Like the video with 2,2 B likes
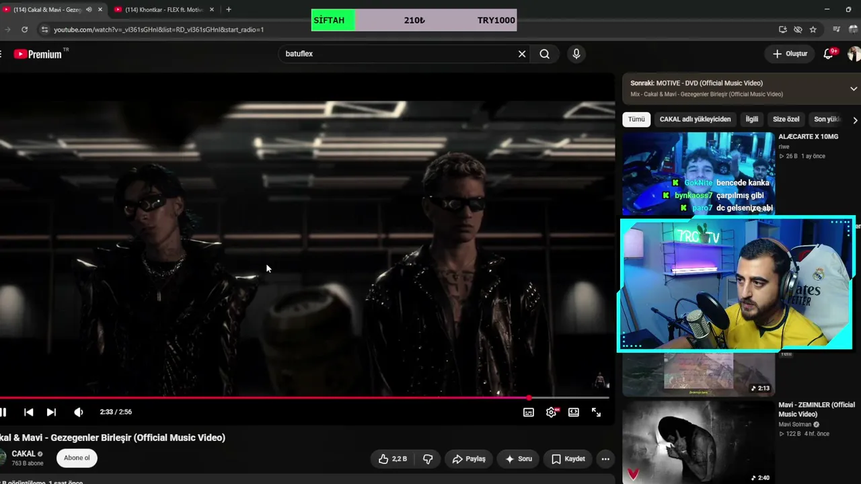Image resolution: width=861 pixels, height=484 pixels. point(392,459)
